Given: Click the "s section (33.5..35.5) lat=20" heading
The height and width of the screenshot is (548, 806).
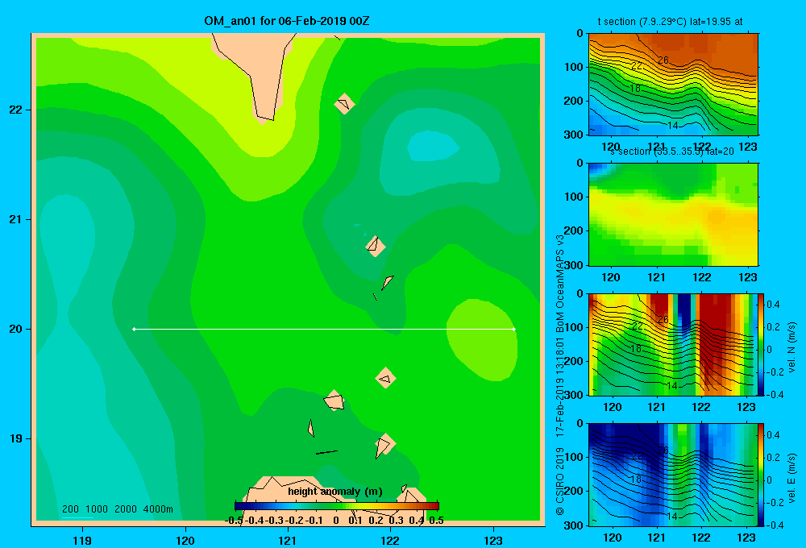Looking at the screenshot, I should pos(671,152).
